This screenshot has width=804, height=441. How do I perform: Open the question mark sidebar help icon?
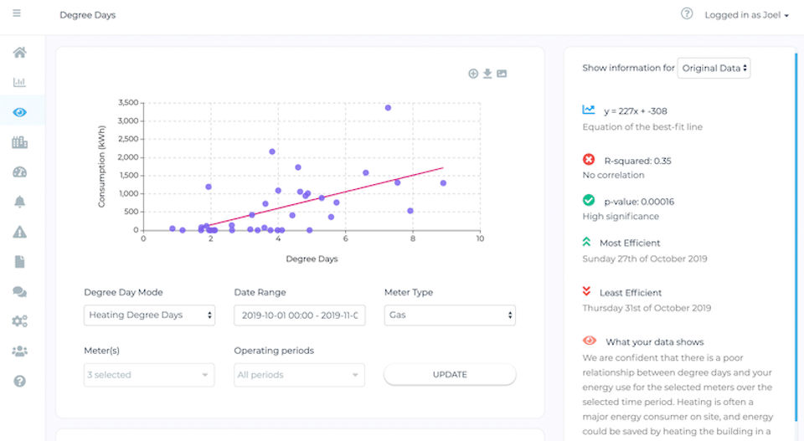coord(19,381)
